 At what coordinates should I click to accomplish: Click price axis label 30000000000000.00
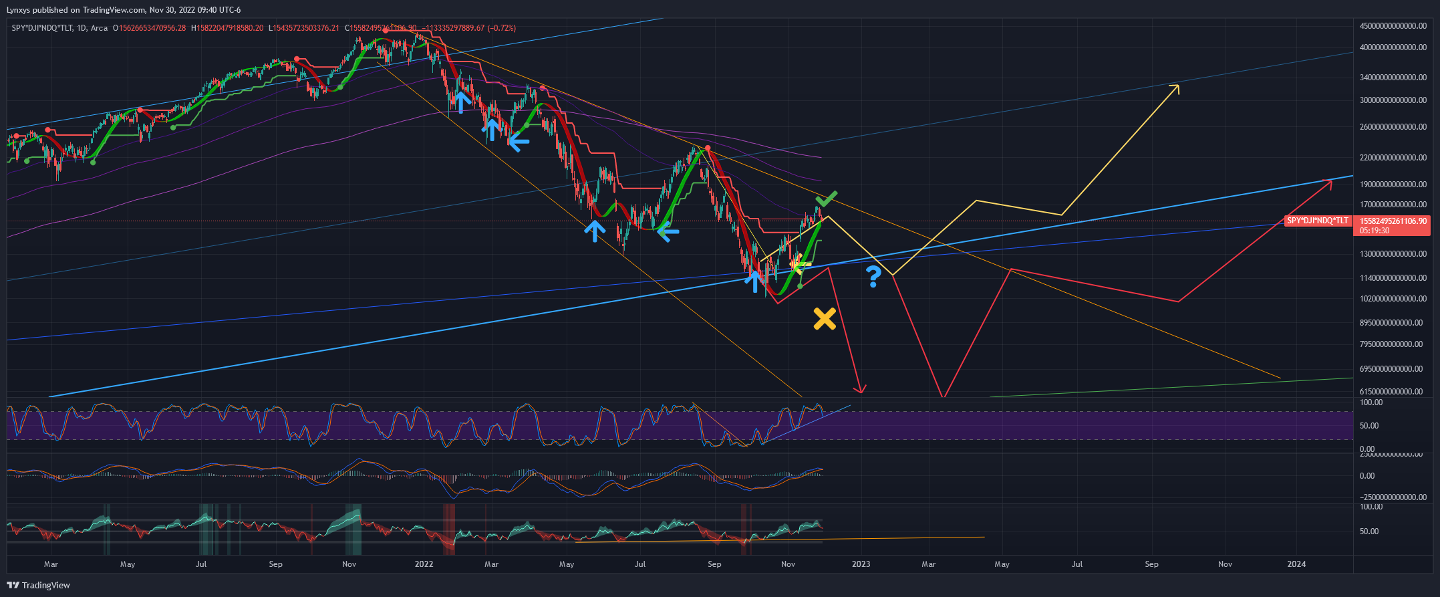[1393, 100]
